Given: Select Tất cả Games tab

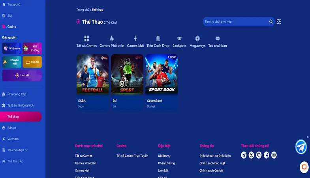Looking at the screenshot, I should point(86,42).
